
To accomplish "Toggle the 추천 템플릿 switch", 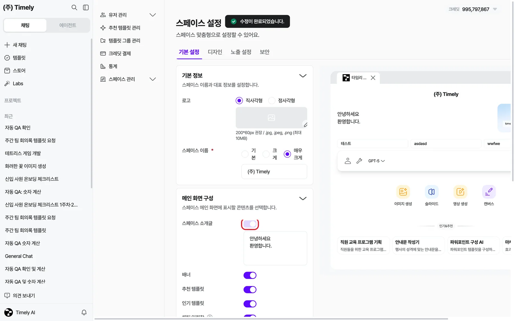I will (250, 290).
